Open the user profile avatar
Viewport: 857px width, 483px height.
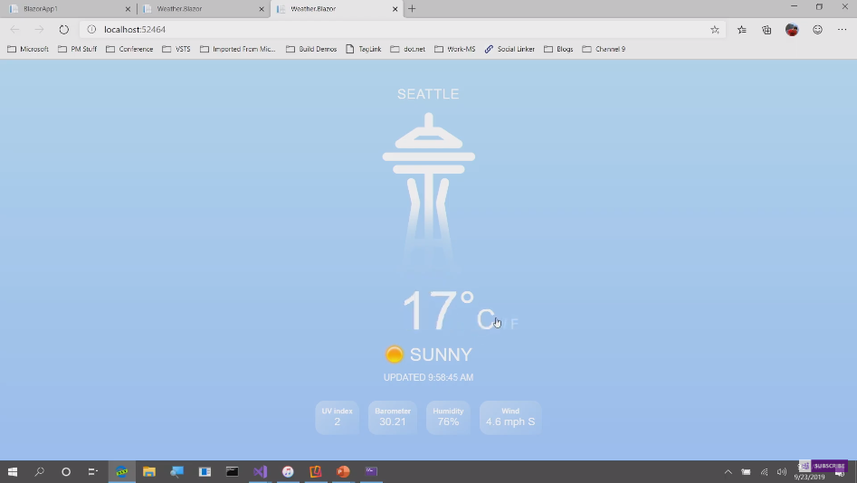(792, 30)
